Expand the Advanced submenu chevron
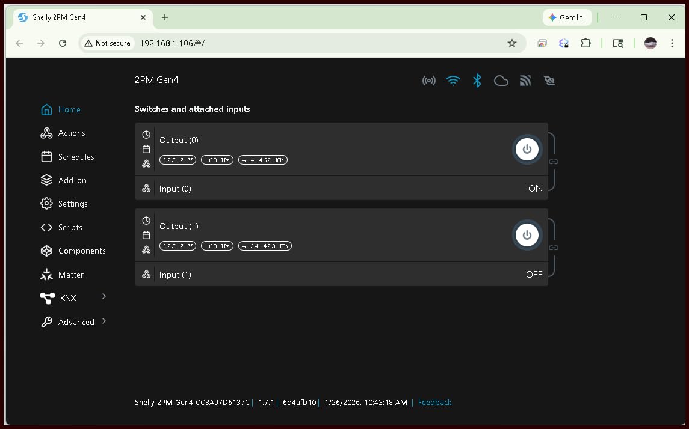The height and width of the screenshot is (429, 689). point(104,321)
